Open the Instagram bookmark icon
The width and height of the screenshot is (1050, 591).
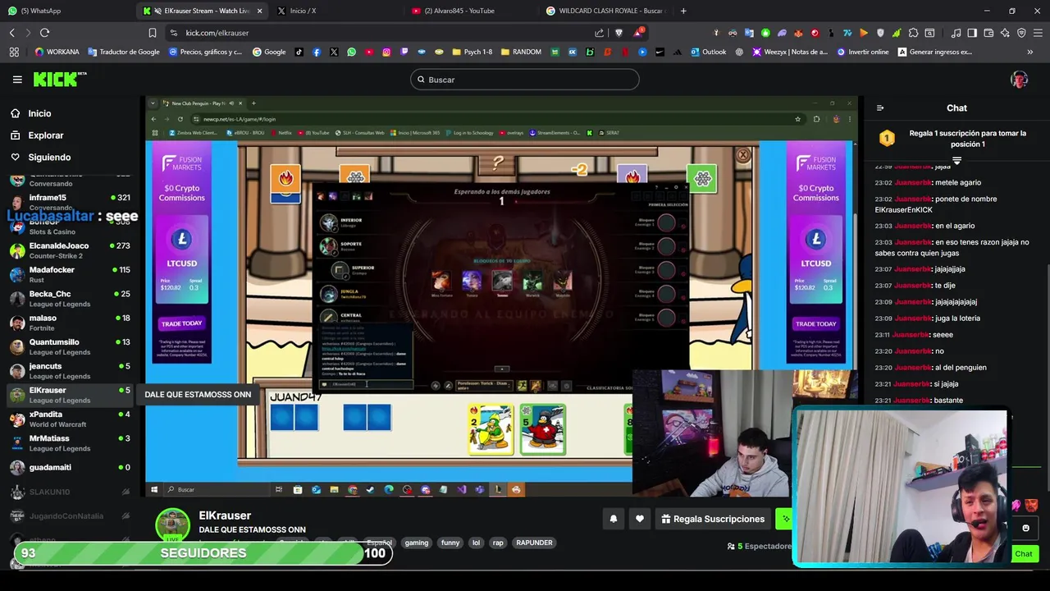click(386, 52)
